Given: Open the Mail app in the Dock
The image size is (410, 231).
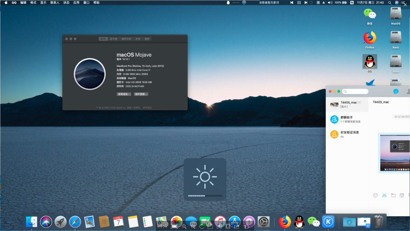Looking at the screenshot, I should [x=90, y=222].
